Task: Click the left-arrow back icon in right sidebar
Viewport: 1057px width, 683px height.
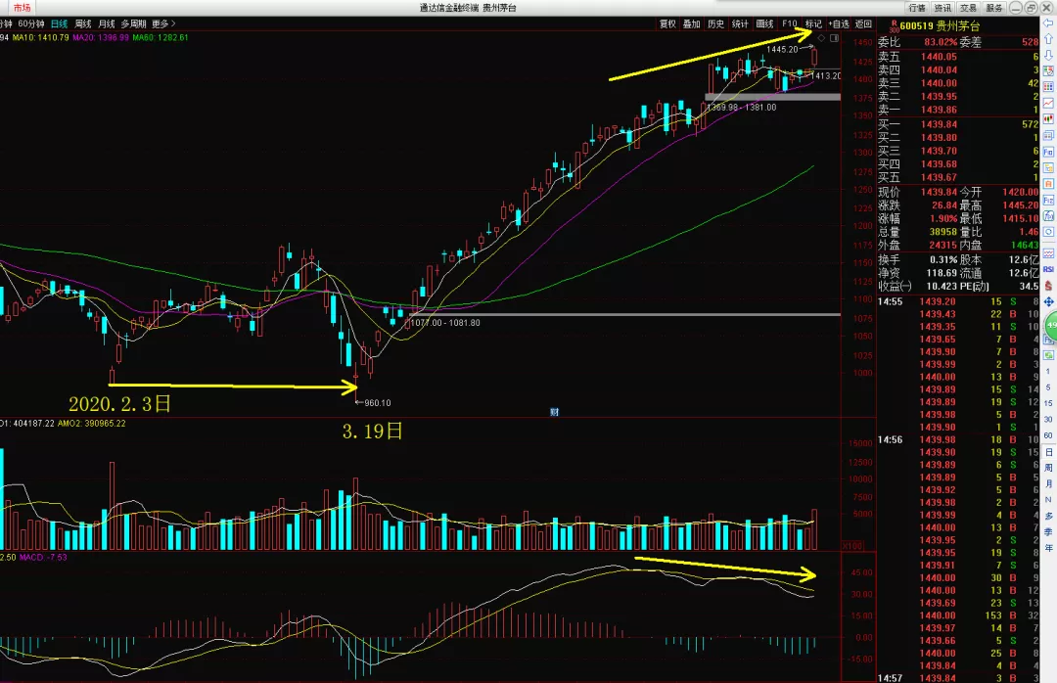Action: coord(1048,23)
